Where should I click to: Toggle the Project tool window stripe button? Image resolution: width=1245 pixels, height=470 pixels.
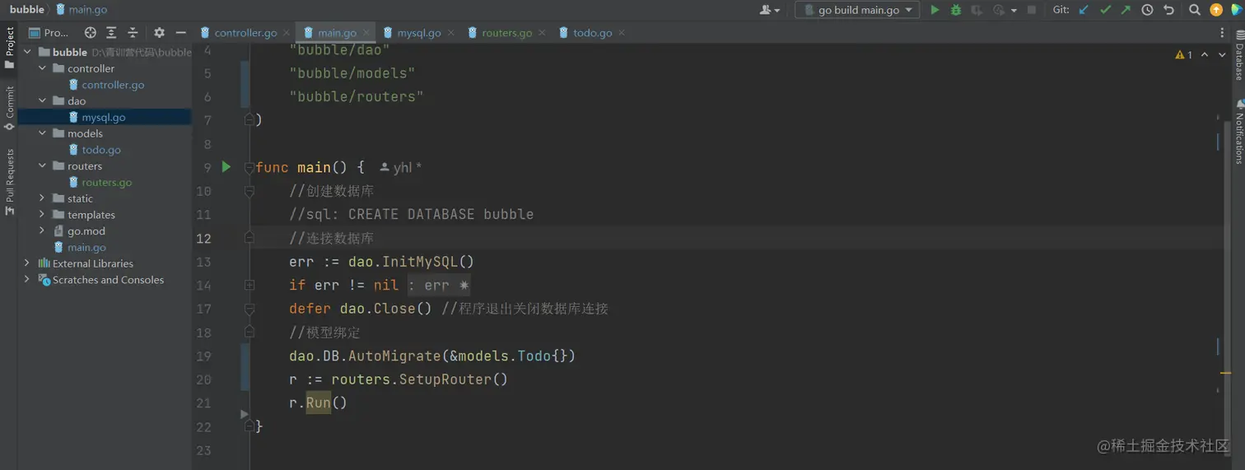[x=9, y=49]
